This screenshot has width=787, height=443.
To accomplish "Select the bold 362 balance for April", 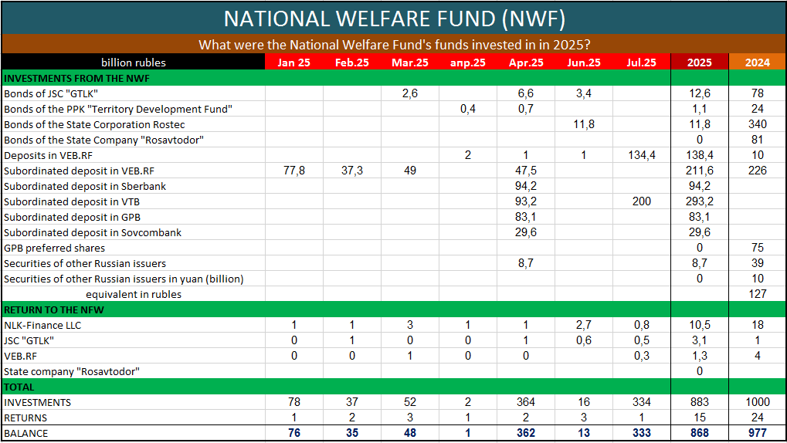I will (x=526, y=433).
